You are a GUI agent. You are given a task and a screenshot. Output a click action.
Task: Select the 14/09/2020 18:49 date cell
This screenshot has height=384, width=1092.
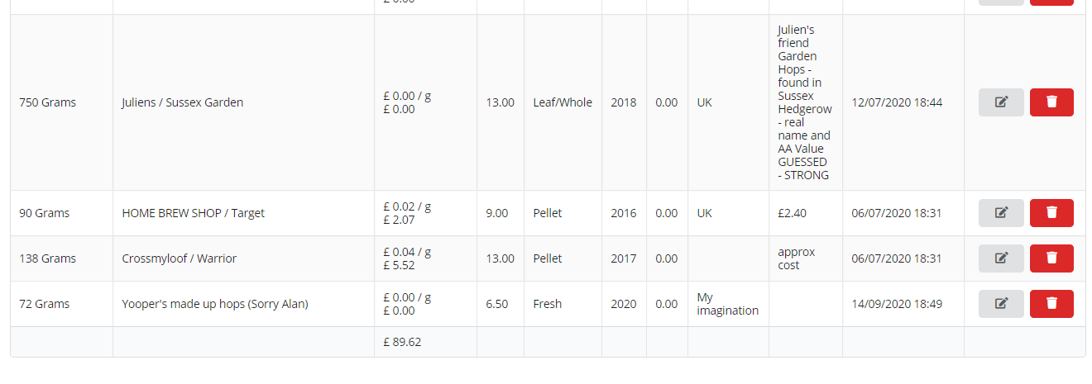903,304
